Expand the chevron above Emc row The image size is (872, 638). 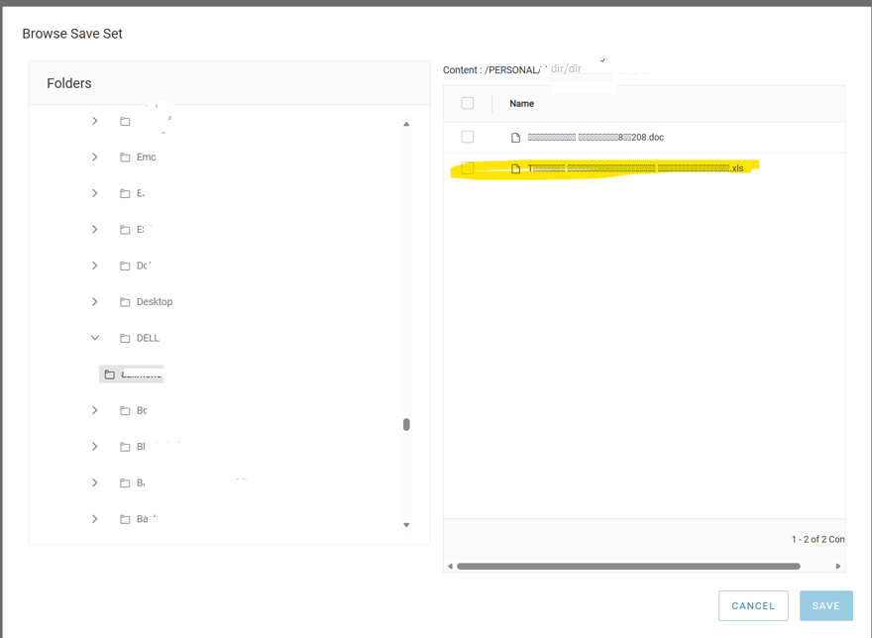coord(94,121)
